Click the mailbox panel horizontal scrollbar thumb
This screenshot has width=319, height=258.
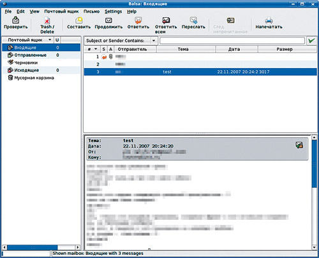tap(33, 247)
